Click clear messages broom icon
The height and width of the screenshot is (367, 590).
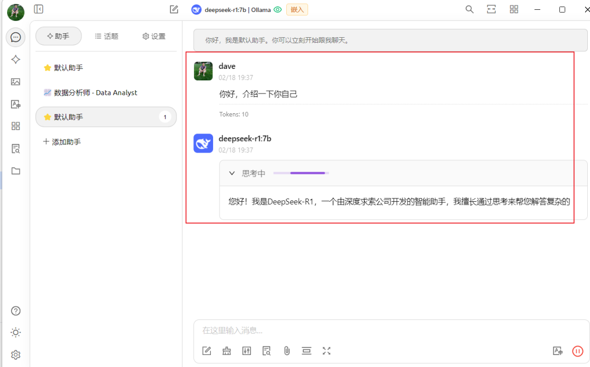pos(227,351)
